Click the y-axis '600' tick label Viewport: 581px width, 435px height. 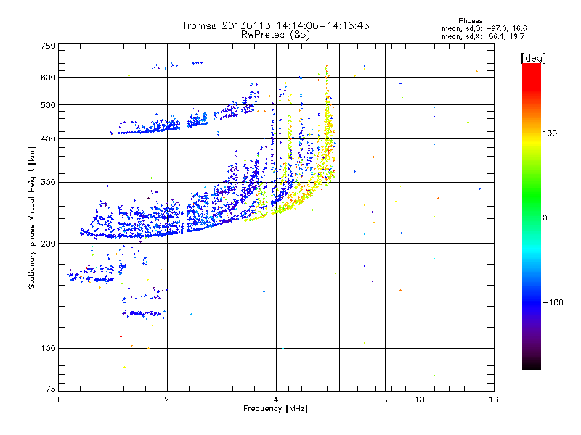tap(48, 78)
